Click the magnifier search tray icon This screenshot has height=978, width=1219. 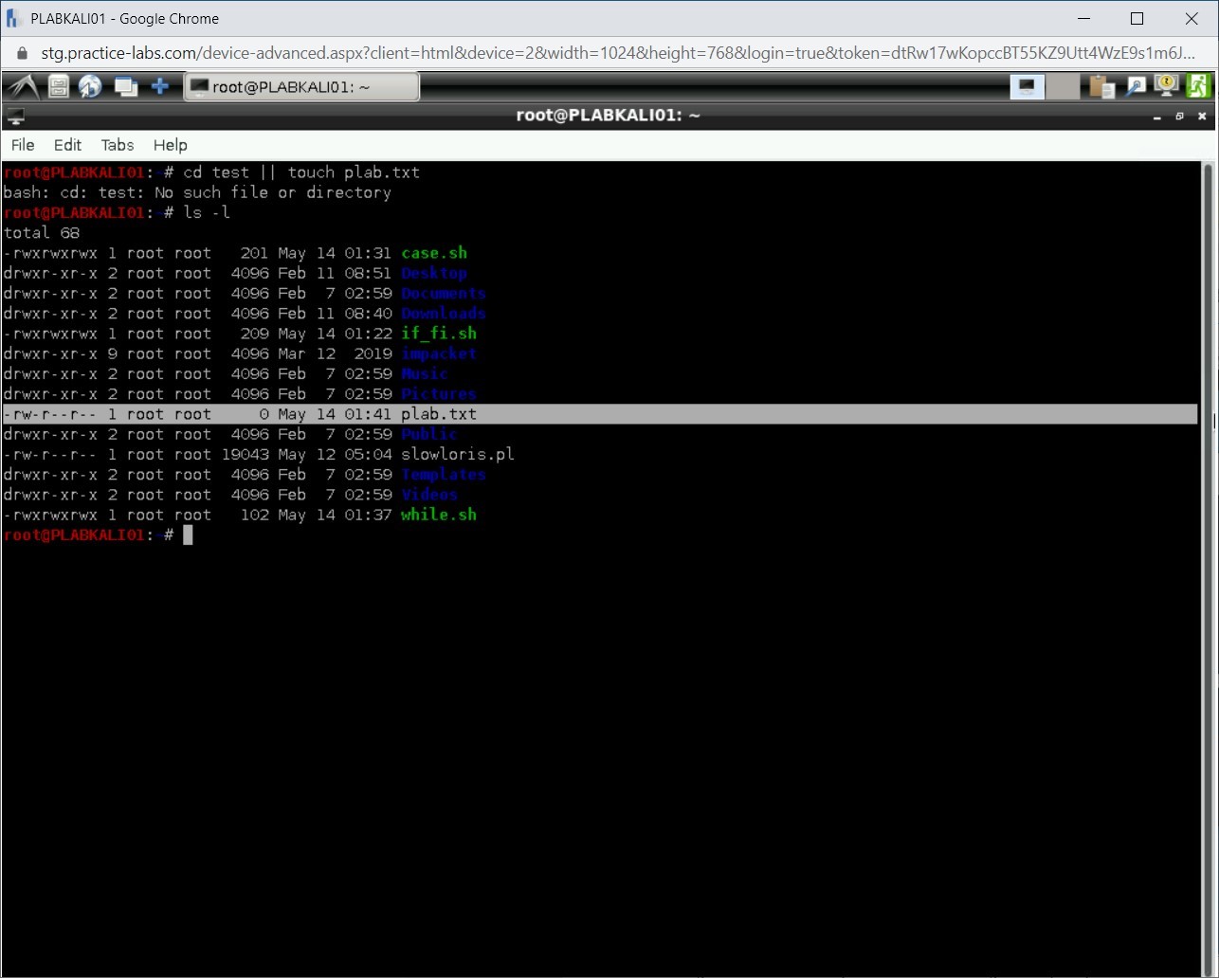(1135, 87)
